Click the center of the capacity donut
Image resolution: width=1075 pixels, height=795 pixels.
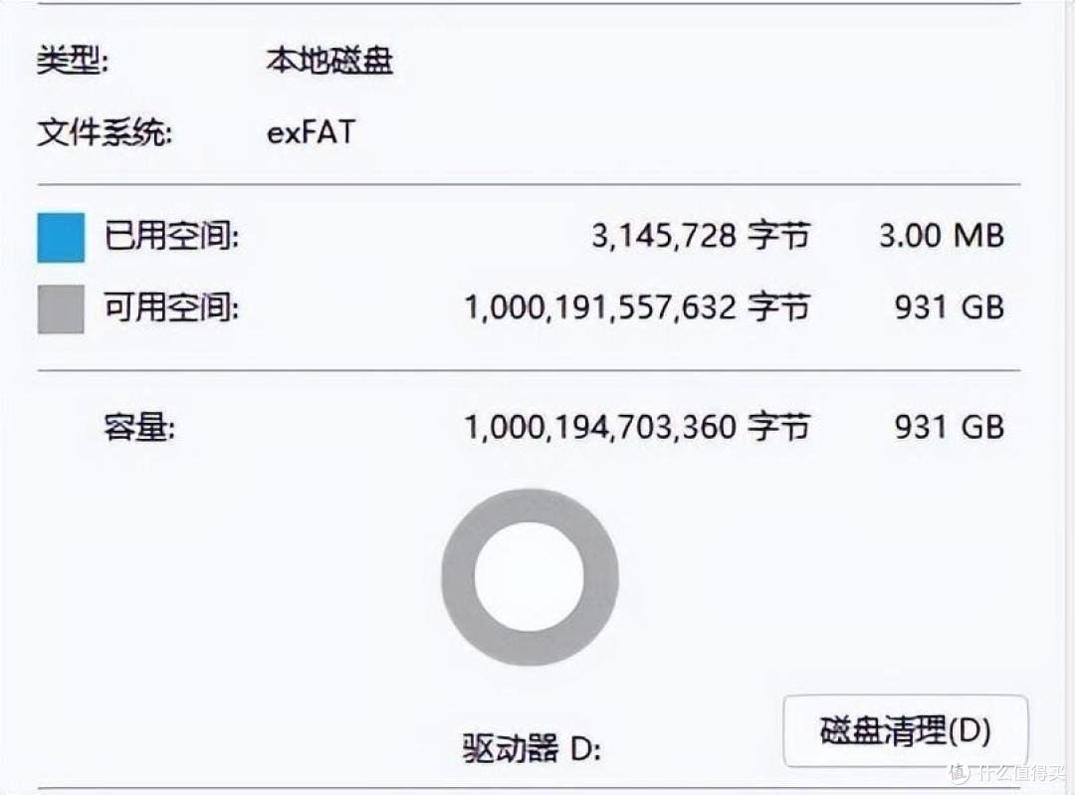click(533, 577)
